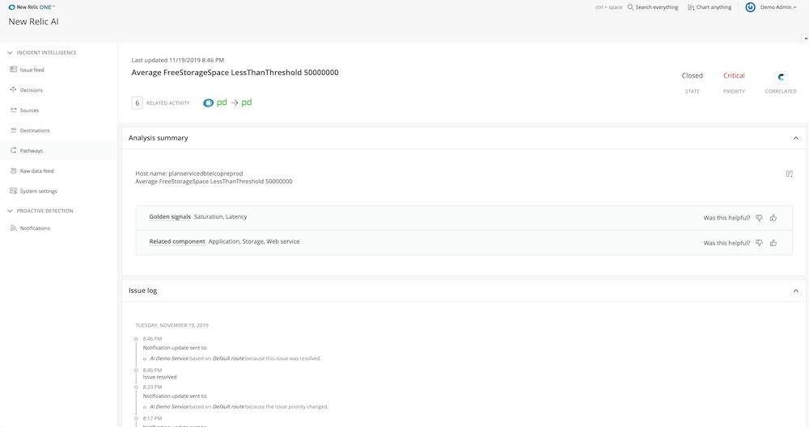Click the Issue resolved log entry
The image size is (809, 427).
click(x=159, y=377)
